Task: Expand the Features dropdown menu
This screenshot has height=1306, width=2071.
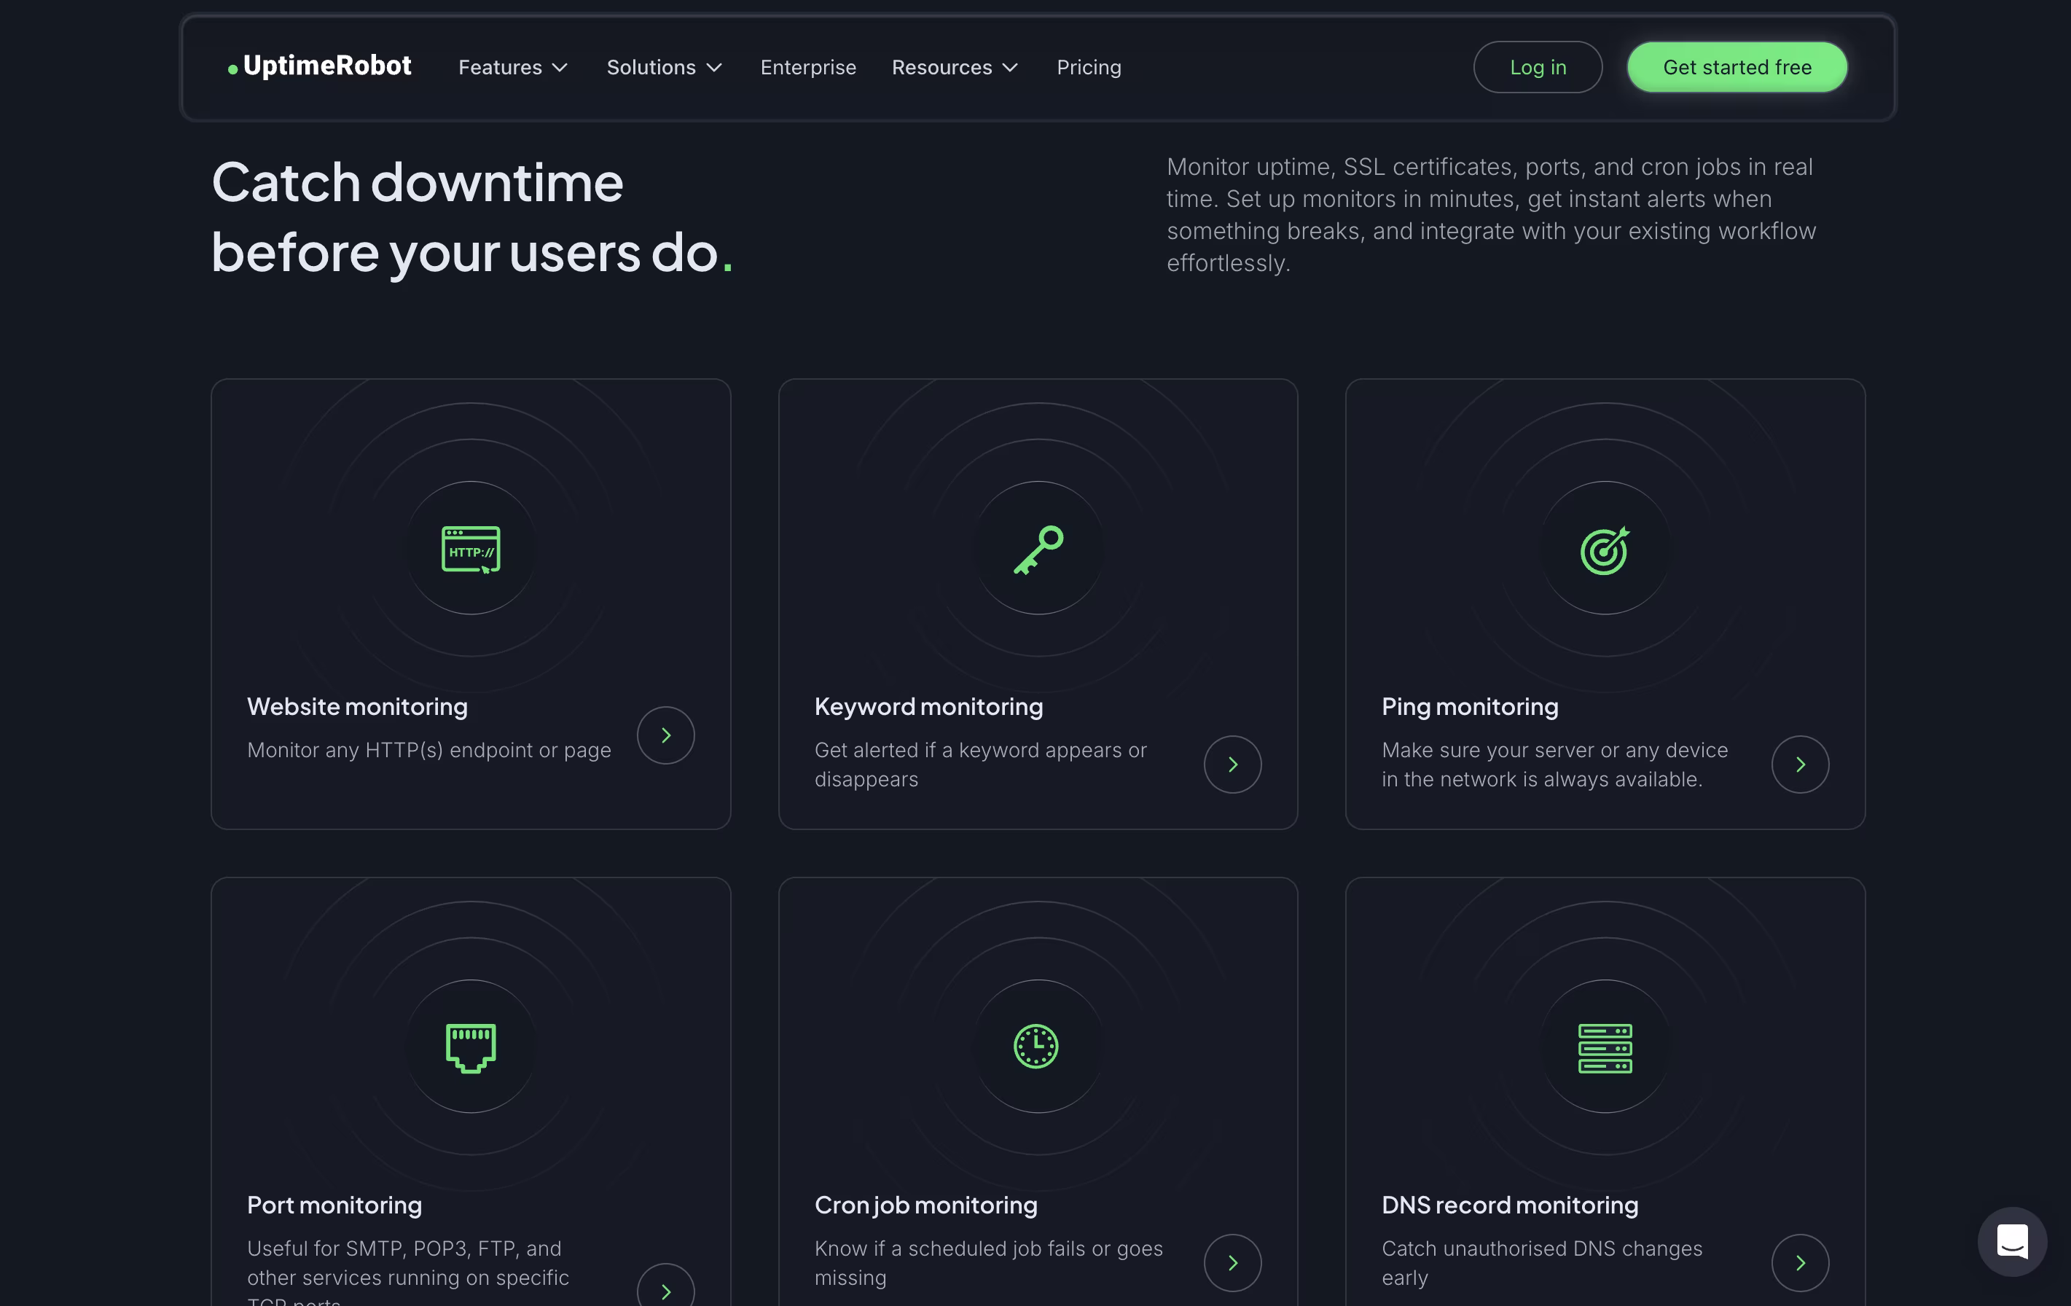Action: pos(512,67)
